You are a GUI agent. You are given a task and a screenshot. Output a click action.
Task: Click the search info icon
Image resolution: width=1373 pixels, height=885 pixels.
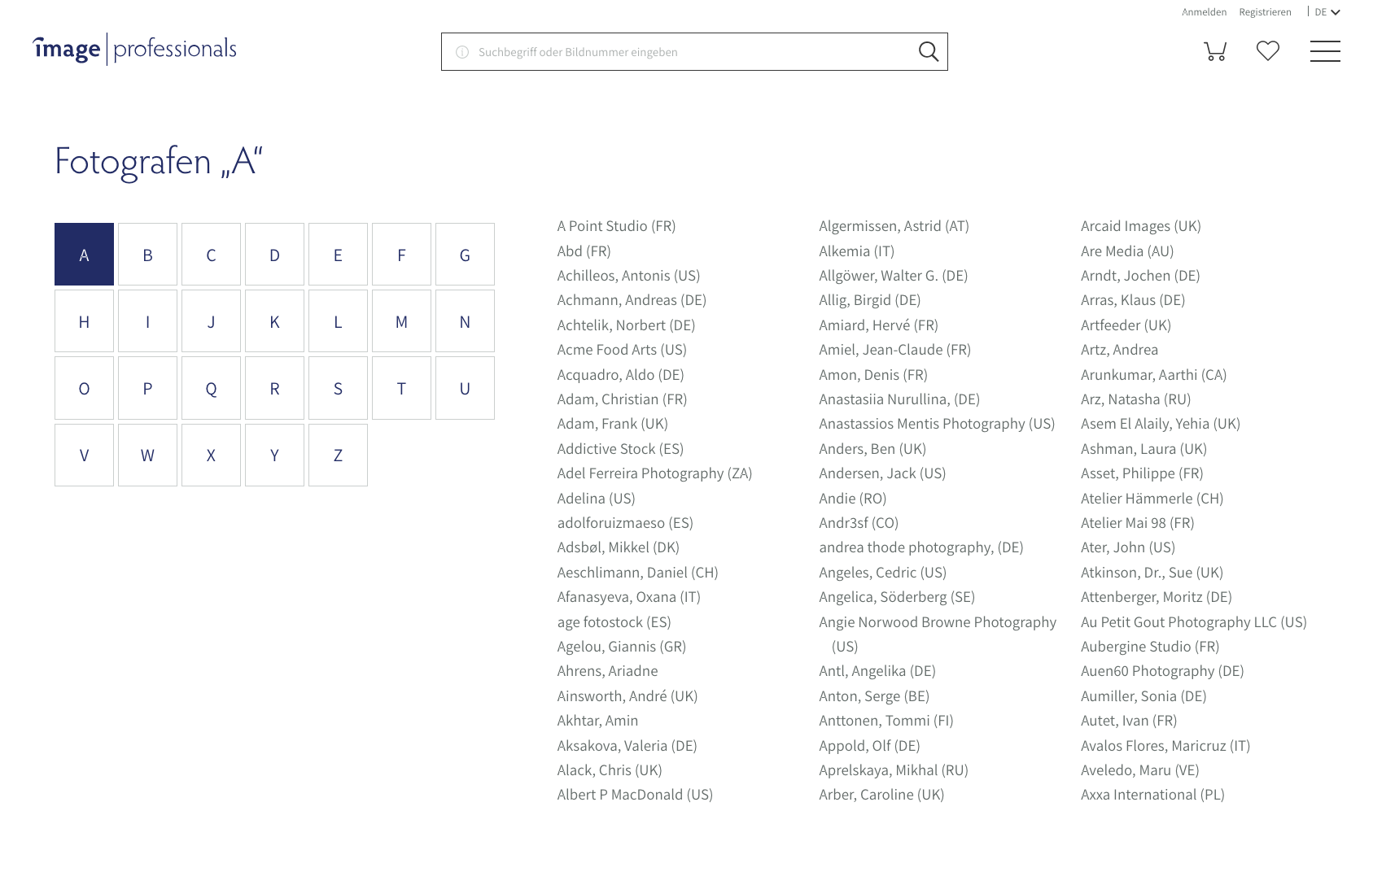tap(462, 52)
